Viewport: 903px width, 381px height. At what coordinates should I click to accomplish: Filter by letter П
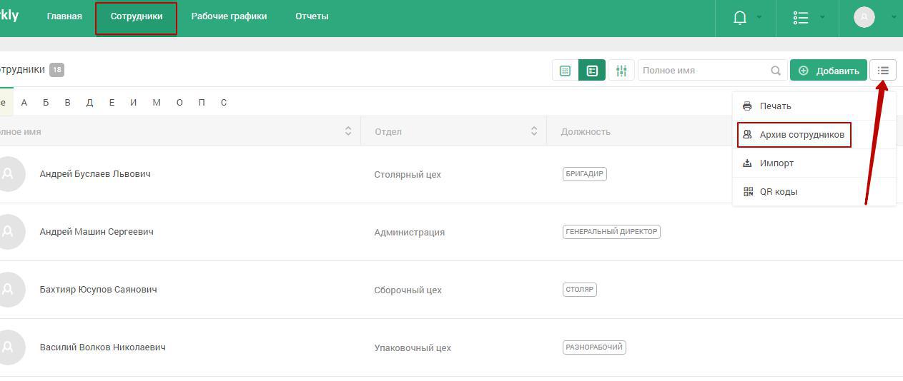(x=202, y=103)
